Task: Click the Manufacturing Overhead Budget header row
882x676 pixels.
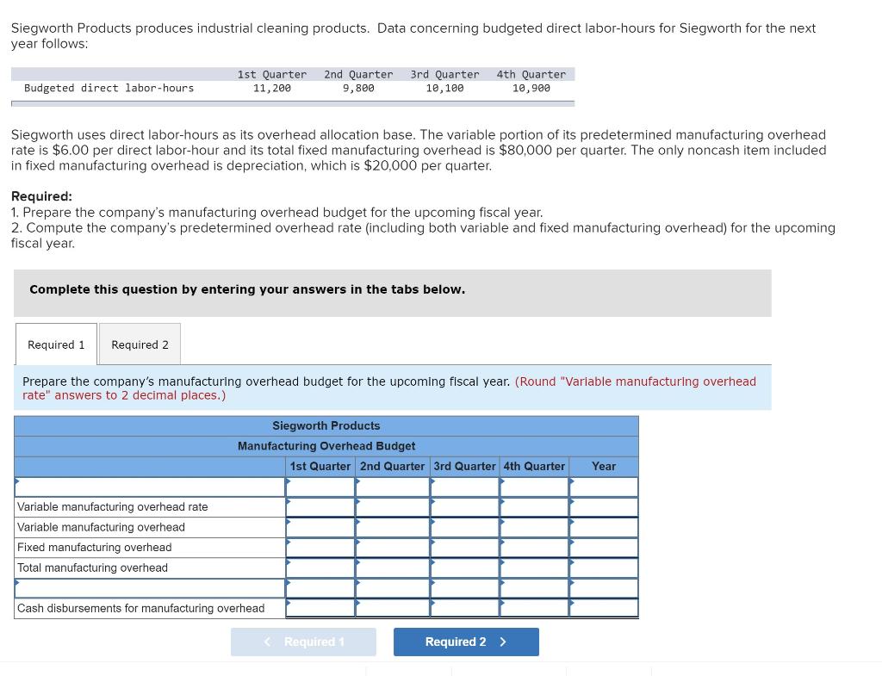Action: (326, 446)
